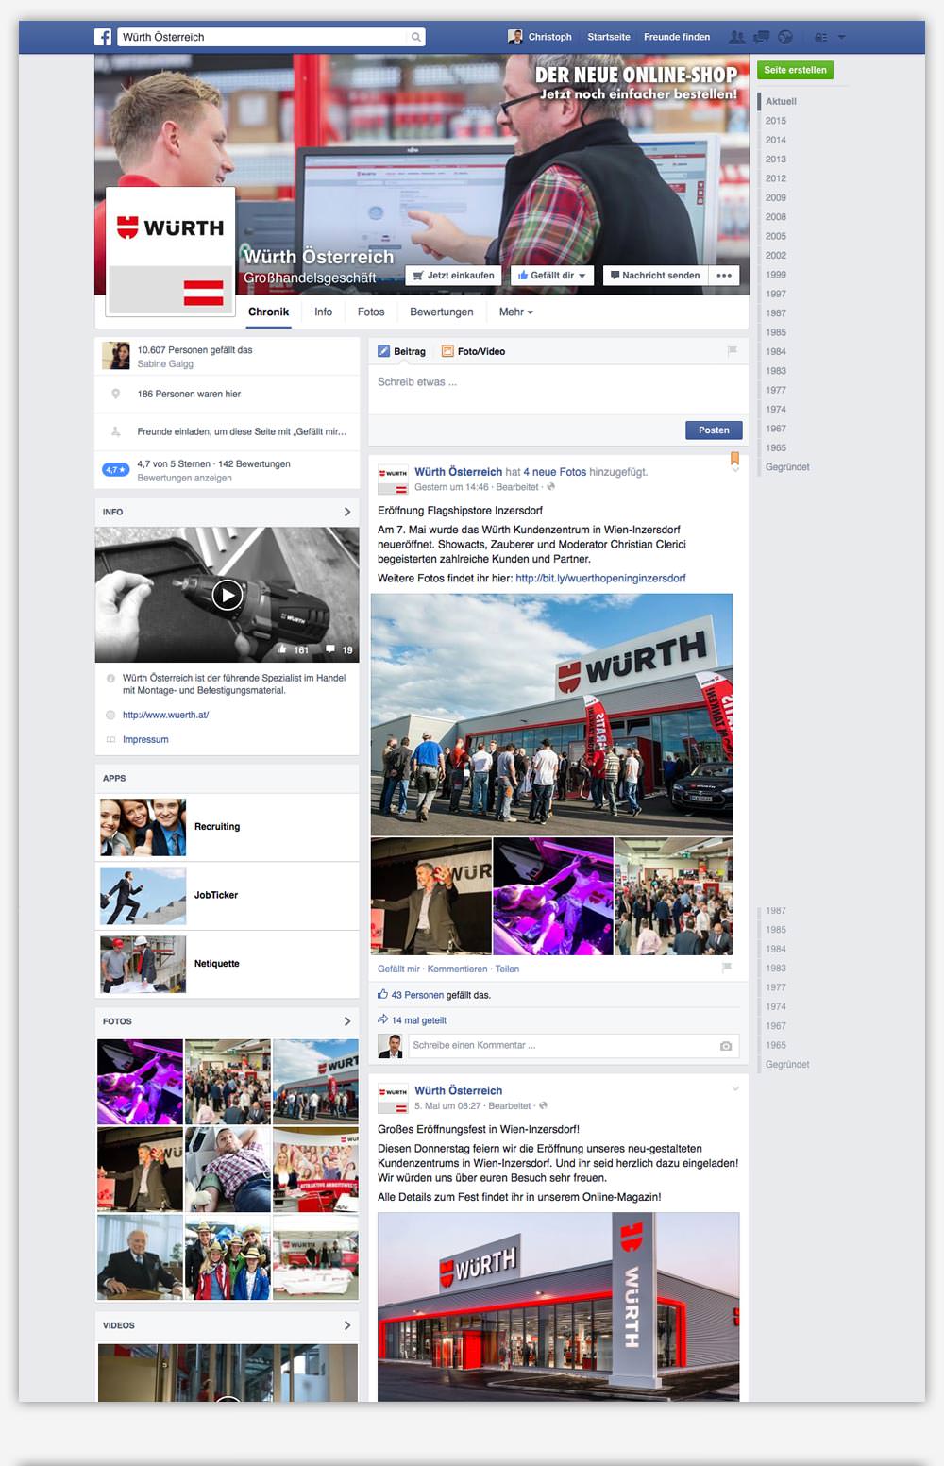Expand the FOTOS section arrow
Viewport: 944px width, 1466px height.
click(x=346, y=1021)
